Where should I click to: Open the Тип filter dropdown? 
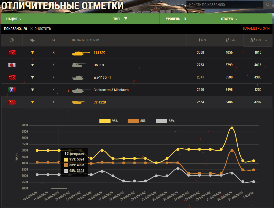click(x=134, y=19)
